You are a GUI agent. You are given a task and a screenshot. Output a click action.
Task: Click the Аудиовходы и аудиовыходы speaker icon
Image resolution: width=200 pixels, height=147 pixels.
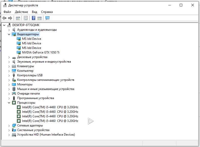click(14, 30)
